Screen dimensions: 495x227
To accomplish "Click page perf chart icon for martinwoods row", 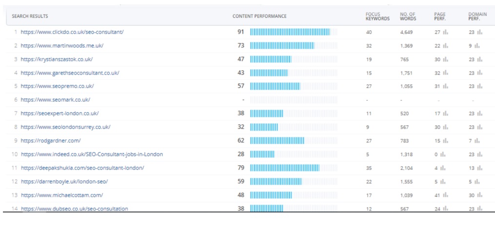I will (x=445, y=46).
